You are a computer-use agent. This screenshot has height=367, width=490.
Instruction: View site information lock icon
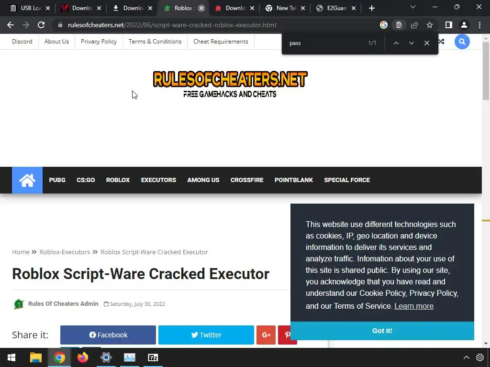(x=60, y=25)
